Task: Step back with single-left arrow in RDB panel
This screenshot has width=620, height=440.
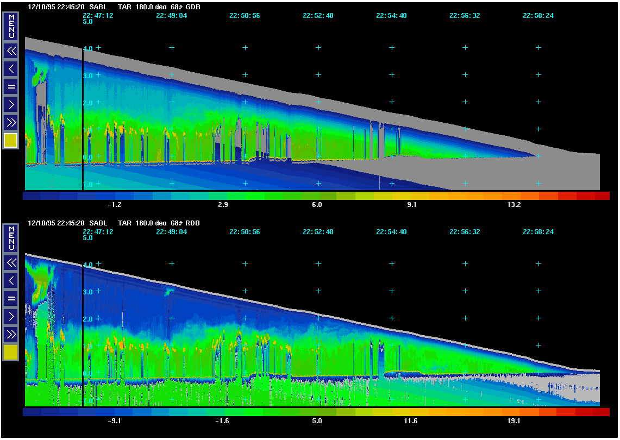Action: click(x=11, y=280)
